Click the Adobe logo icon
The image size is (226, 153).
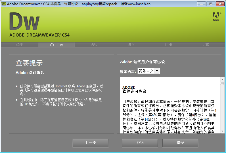pyautogui.click(x=217, y=17)
